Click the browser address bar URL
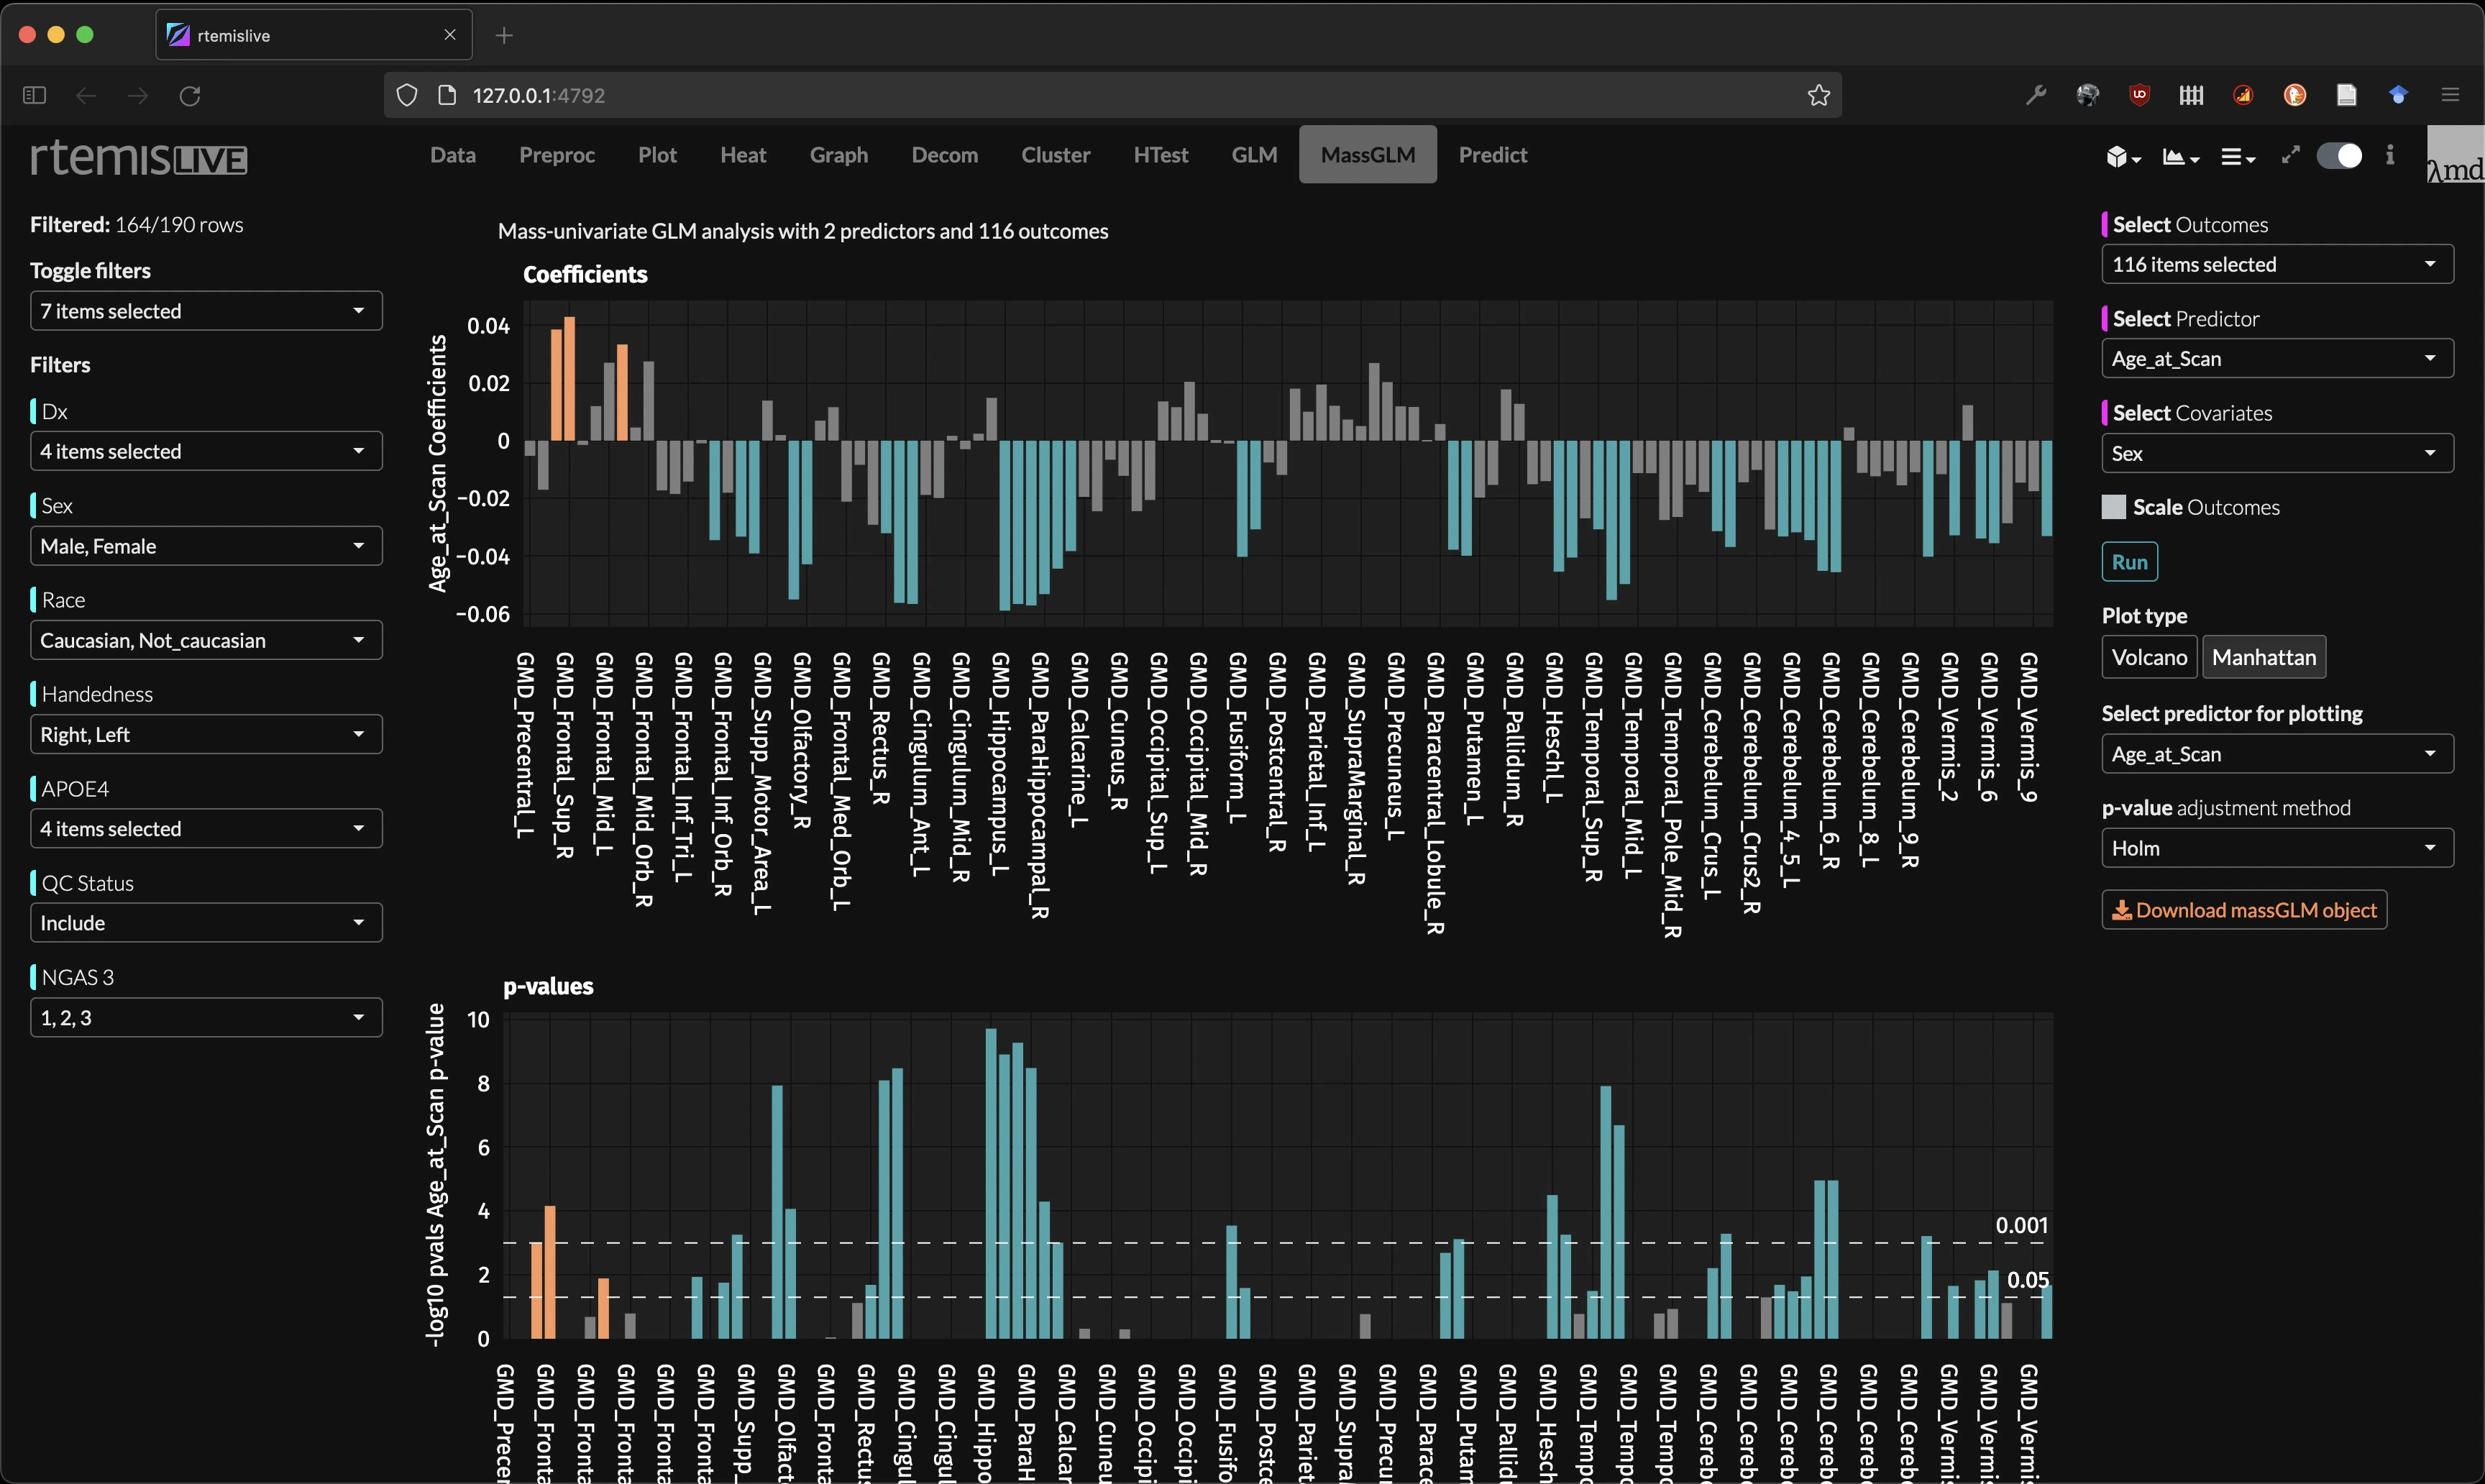This screenshot has height=1484, width=2485. (1113, 95)
